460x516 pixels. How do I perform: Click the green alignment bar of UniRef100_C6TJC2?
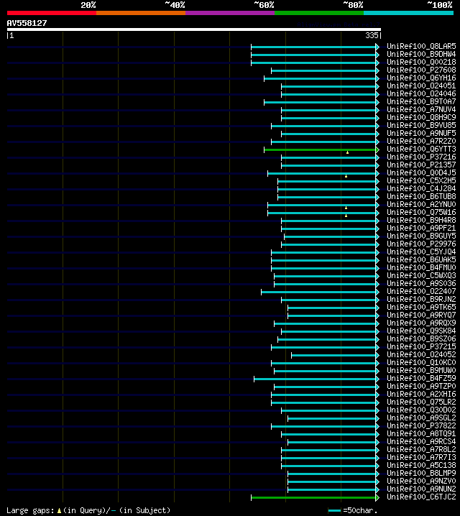[x=313, y=497]
